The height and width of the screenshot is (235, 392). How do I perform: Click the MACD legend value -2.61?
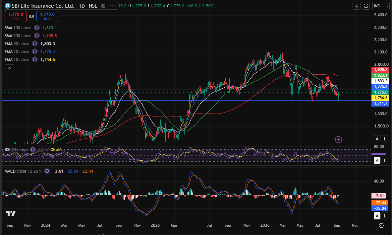click(58, 171)
